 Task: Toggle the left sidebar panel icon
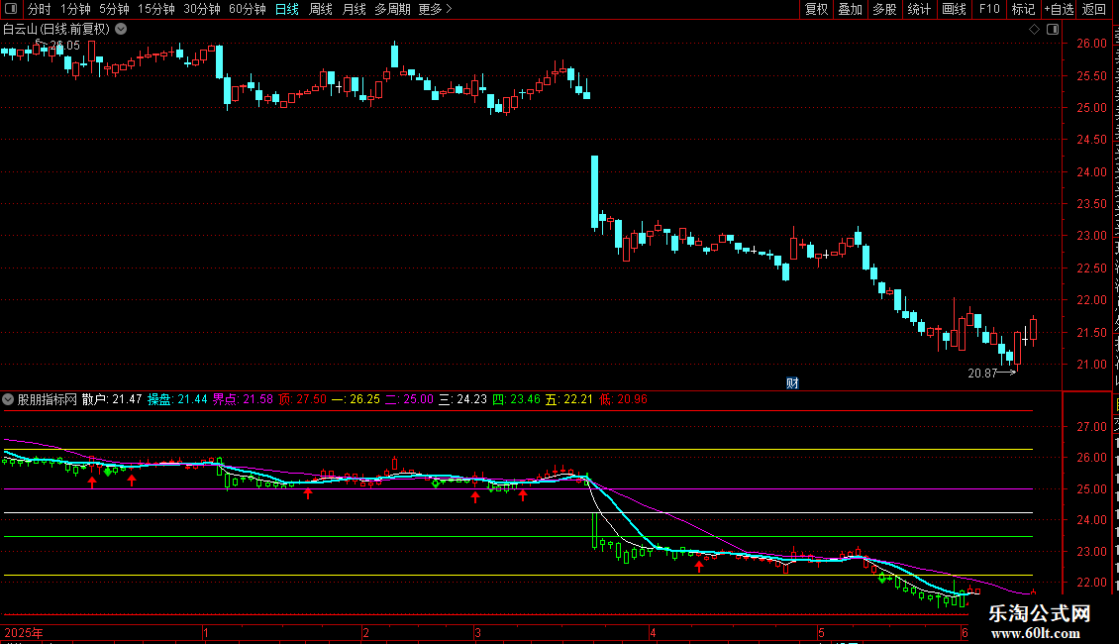click(11, 9)
